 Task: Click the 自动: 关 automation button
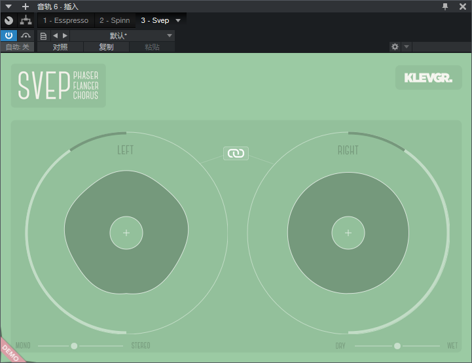point(18,47)
